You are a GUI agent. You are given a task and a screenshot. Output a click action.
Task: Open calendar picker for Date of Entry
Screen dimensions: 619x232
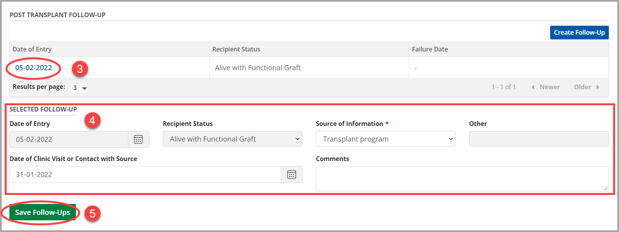pos(139,140)
